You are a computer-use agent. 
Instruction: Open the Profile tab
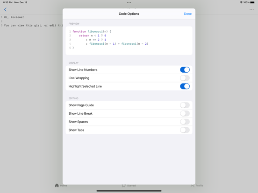(197, 186)
